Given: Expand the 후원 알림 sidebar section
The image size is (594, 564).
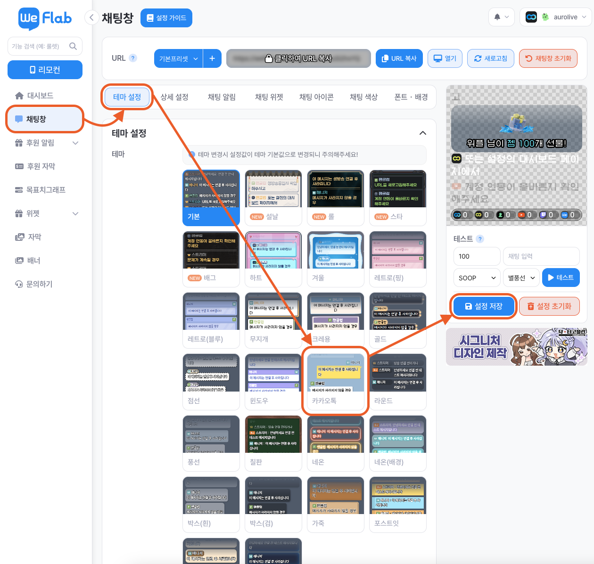Looking at the screenshot, I should tap(45, 143).
